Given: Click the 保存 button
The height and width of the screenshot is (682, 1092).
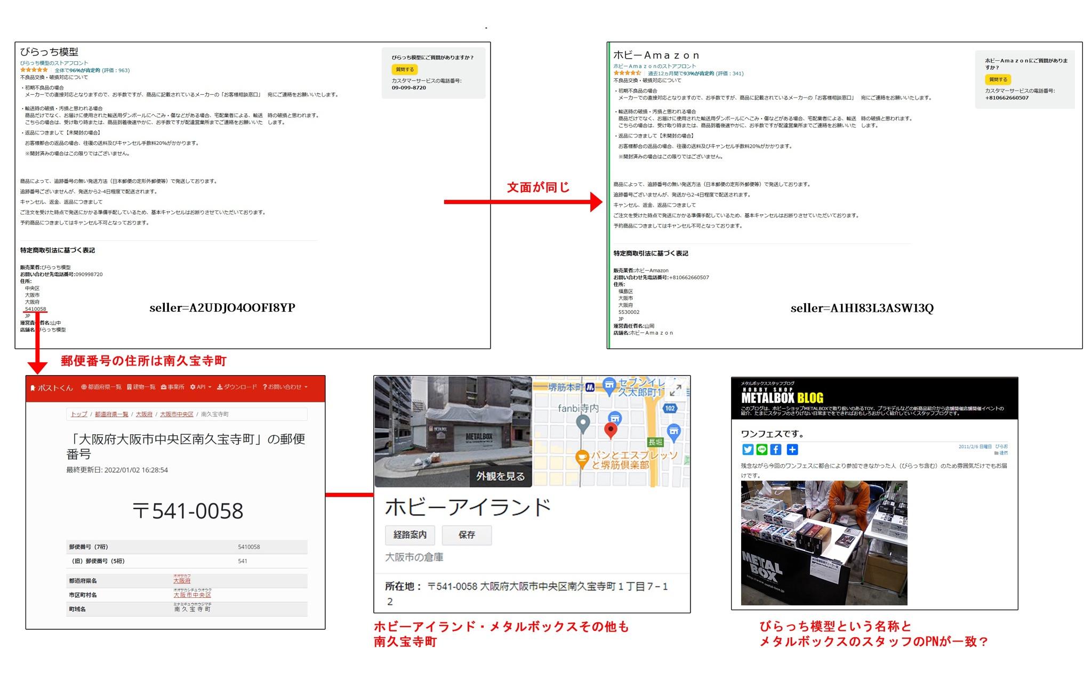Looking at the screenshot, I should [467, 534].
